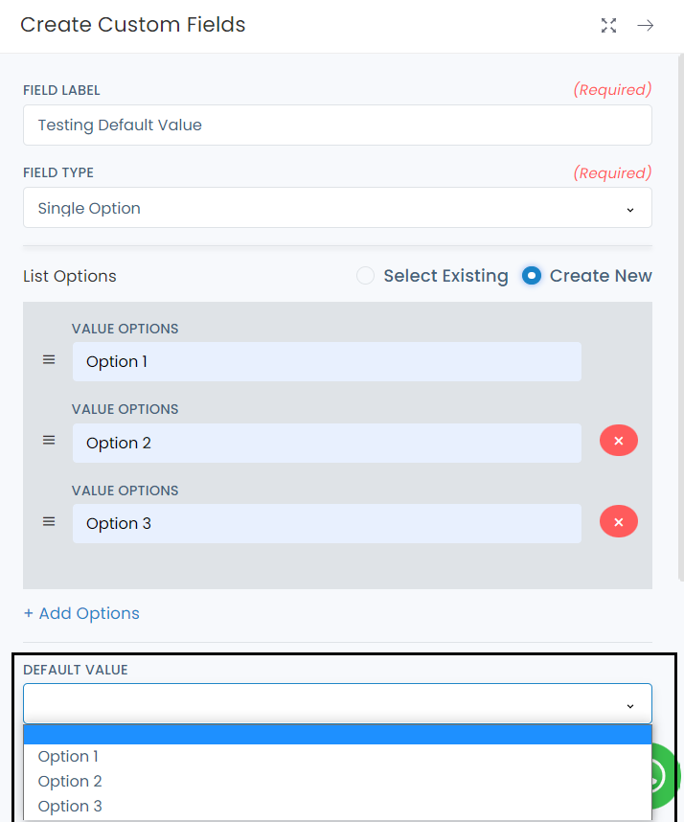Pick the blank entry in Default Value list
The image size is (684, 822).
tap(337, 735)
